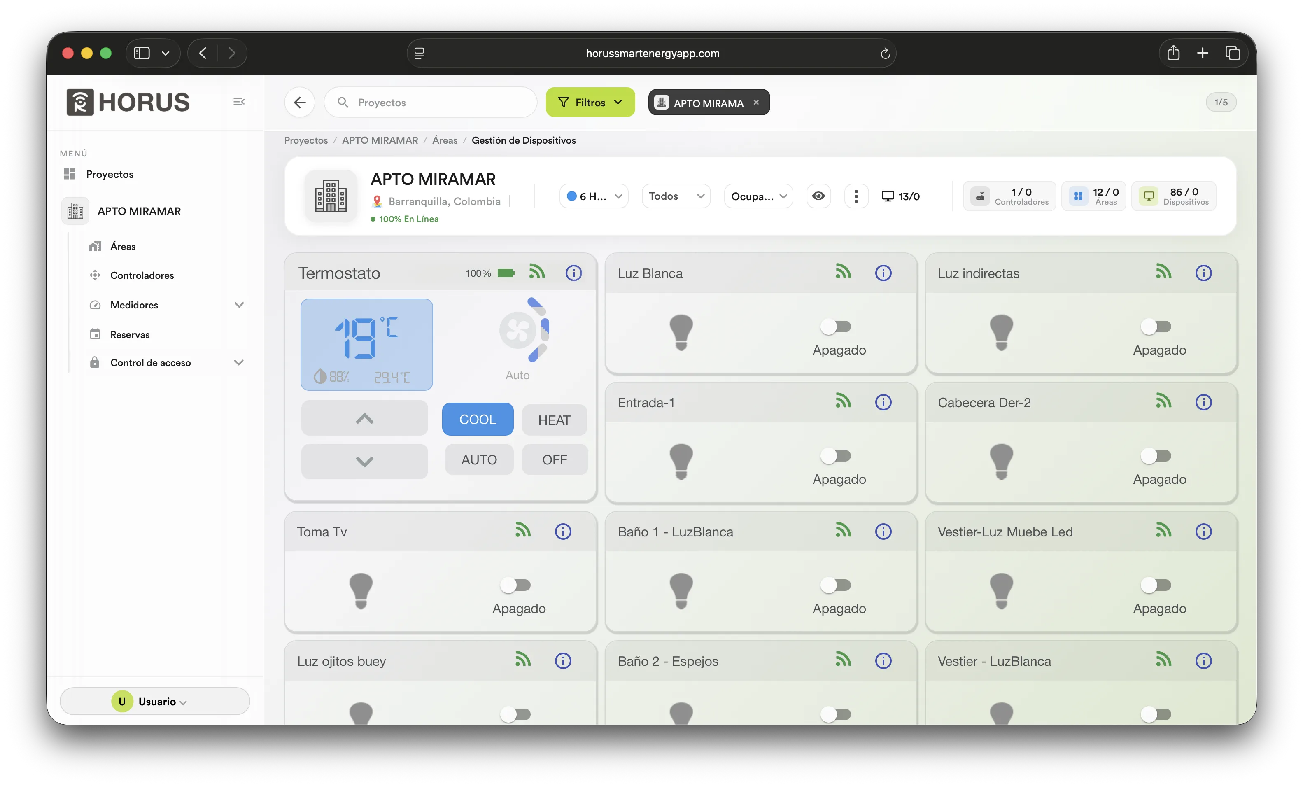Viewport: 1303px width, 786px height.
Task: Open info for Termostato device
Action: [x=573, y=273]
